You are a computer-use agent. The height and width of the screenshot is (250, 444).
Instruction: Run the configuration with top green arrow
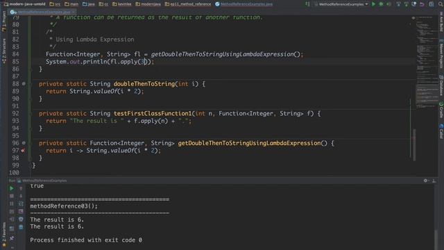coord(373,4)
